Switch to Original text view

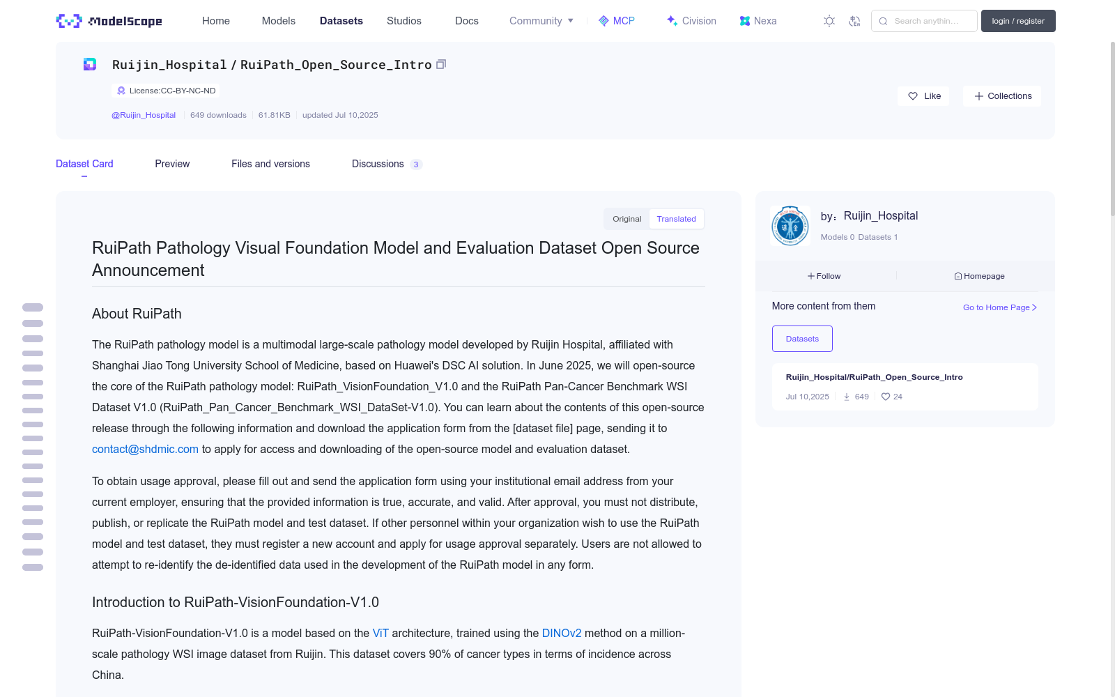tap(626, 219)
